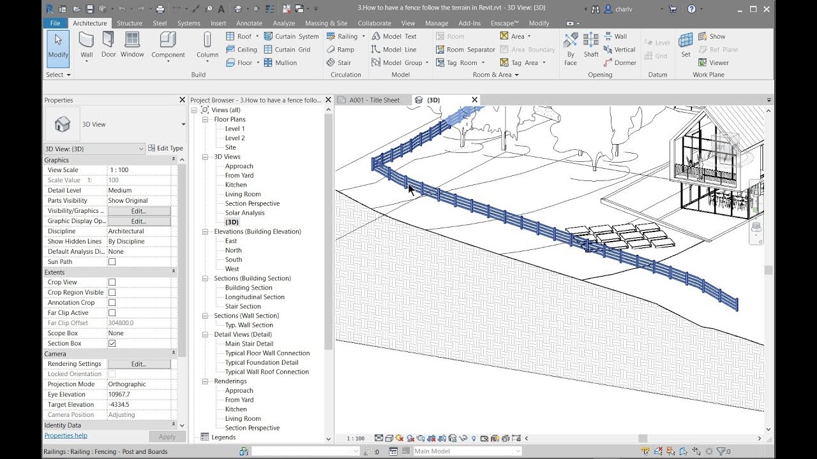Select the Room Separator tool
Viewport: 817px width, 459px height.
coord(465,50)
